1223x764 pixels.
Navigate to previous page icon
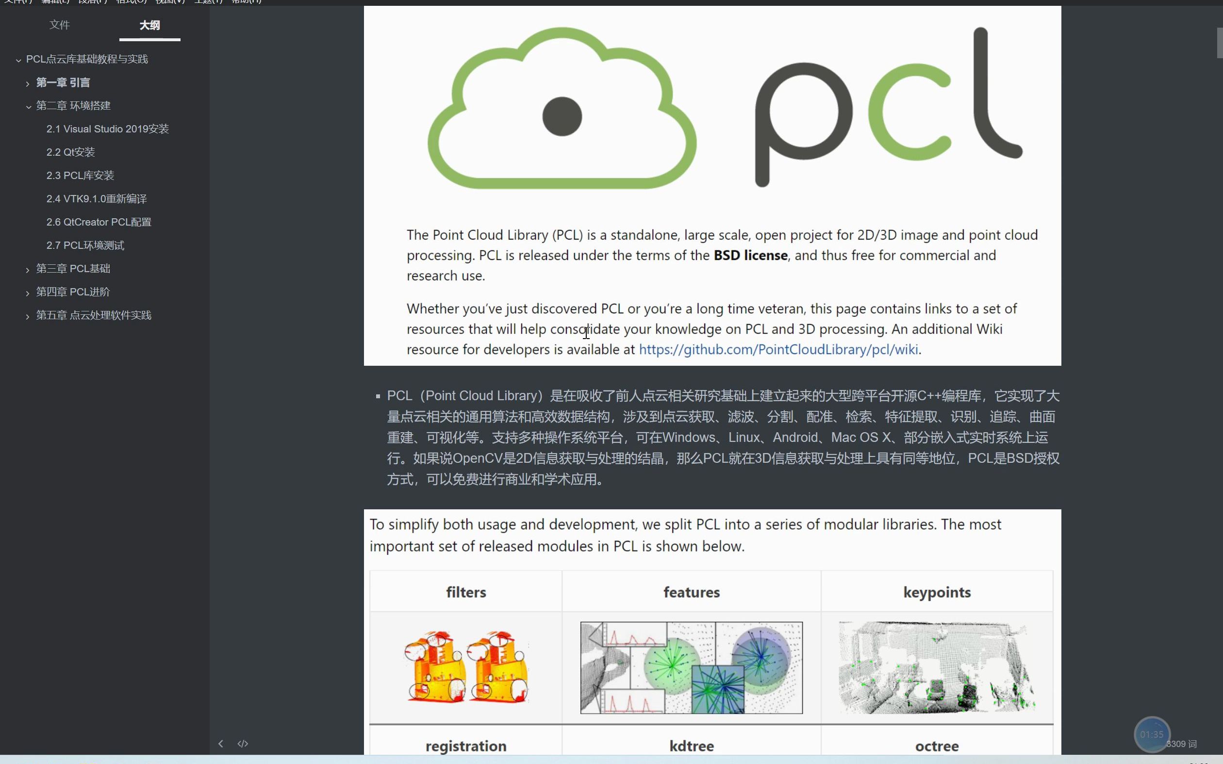(x=221, y=744)
